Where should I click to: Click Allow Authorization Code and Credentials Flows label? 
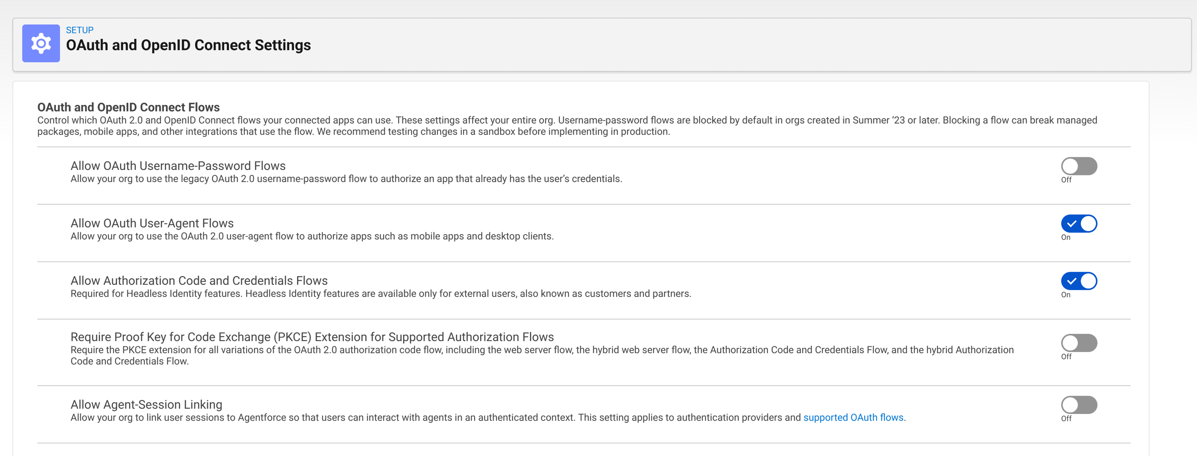click(x=199, y=281)
